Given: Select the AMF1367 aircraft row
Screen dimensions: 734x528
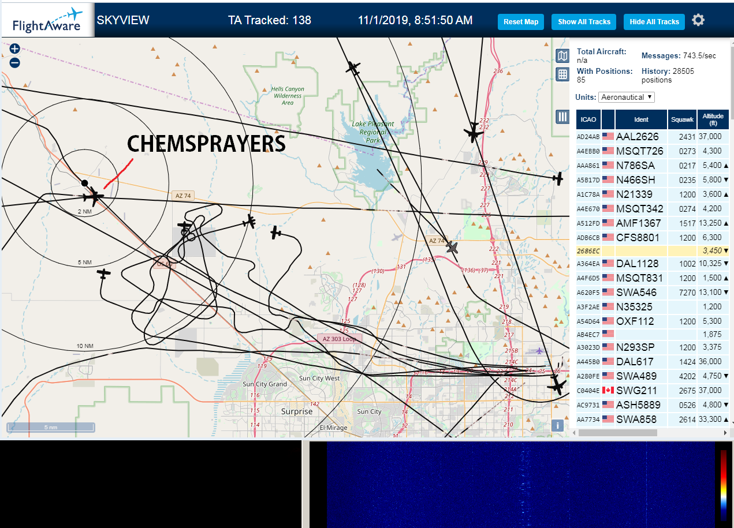Looking at the screenshot, I should (x=653, y=223).
